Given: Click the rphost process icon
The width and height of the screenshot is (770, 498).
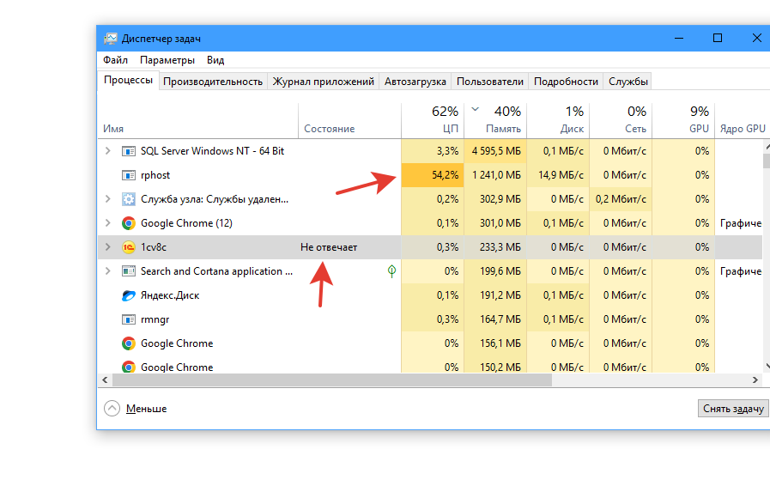Looking at the screenshot, I should 129,175.
